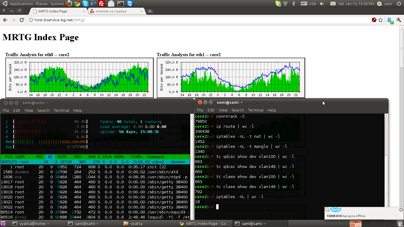Sort htop by the MEM% column header
Screen dimensions: 404x227
pos(119,157)
